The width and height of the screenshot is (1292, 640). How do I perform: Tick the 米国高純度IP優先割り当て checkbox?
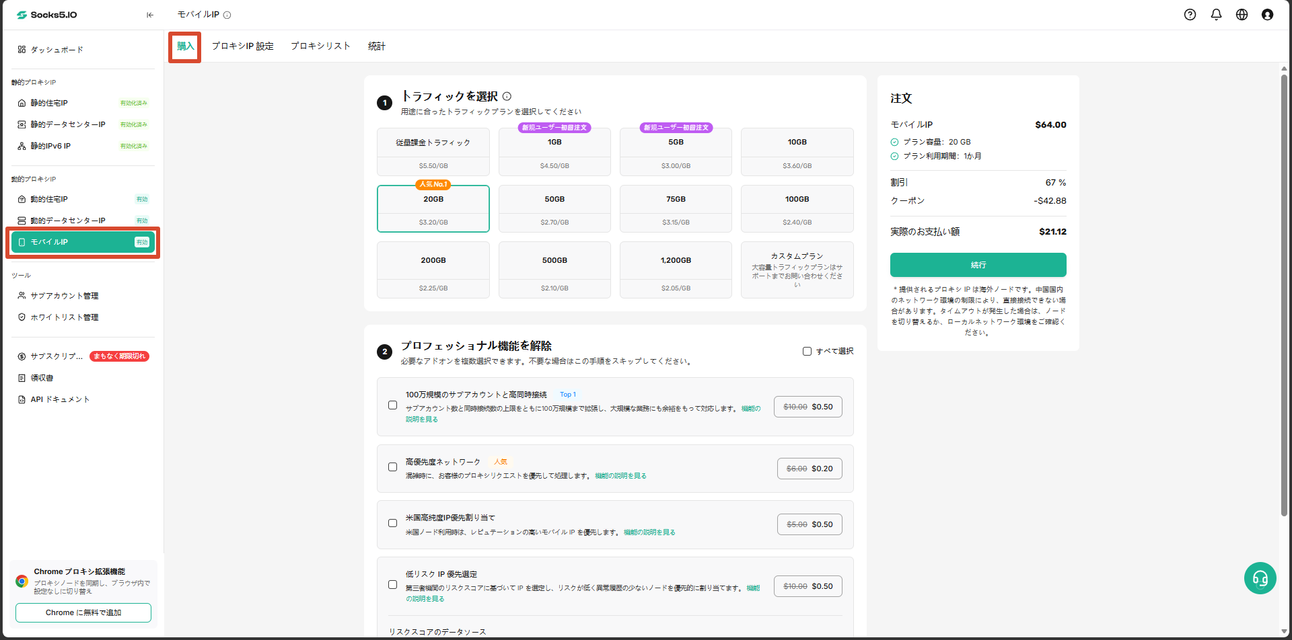pos(392,523)
